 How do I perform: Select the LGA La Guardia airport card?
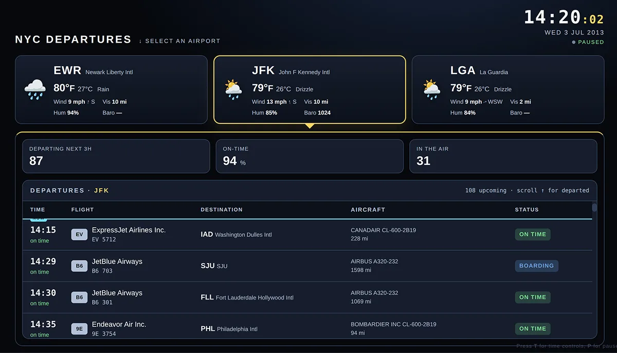pyautogui.click(x=508, y=89)
